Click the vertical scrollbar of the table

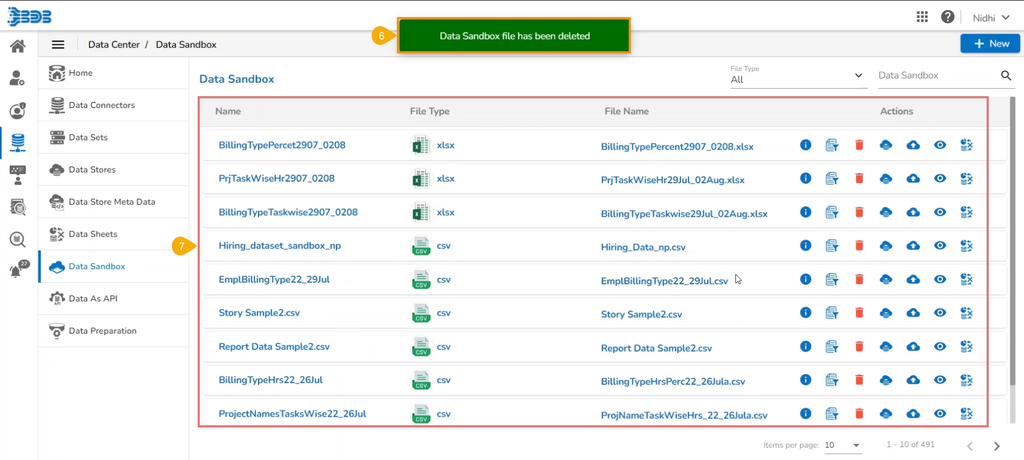pos(1012,240)
